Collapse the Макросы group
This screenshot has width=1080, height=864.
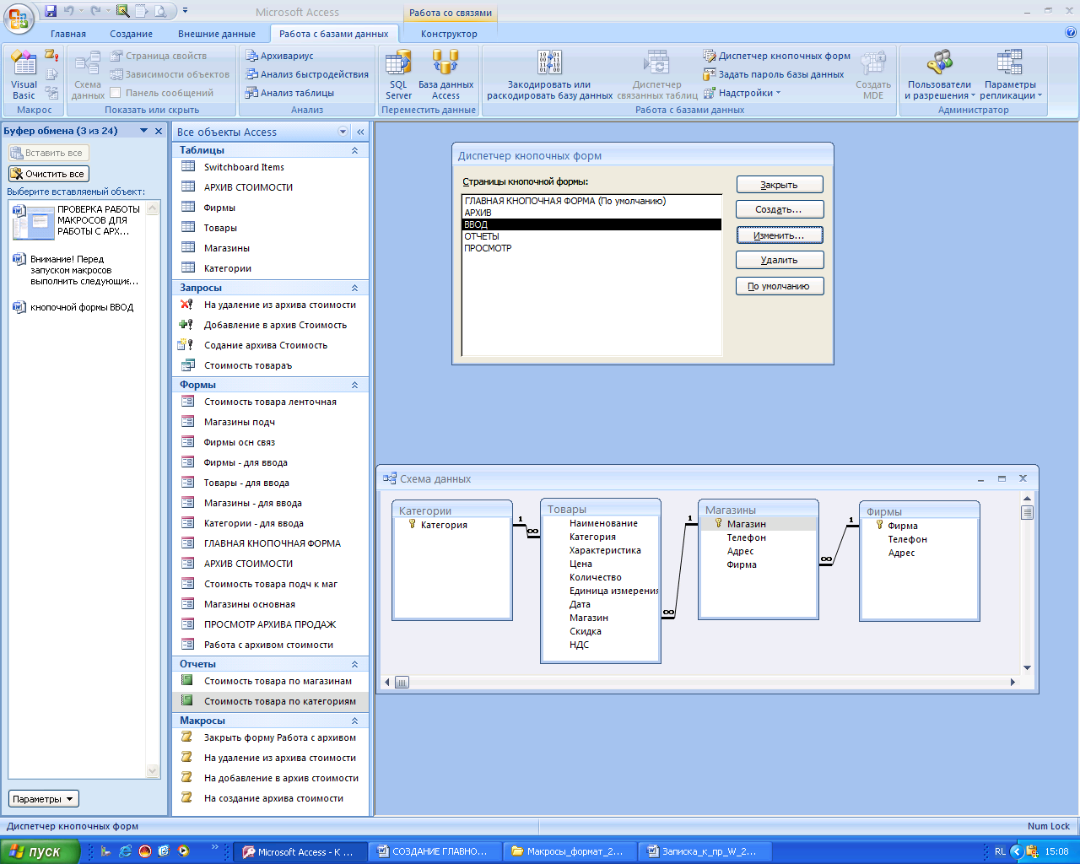(354, 721)
